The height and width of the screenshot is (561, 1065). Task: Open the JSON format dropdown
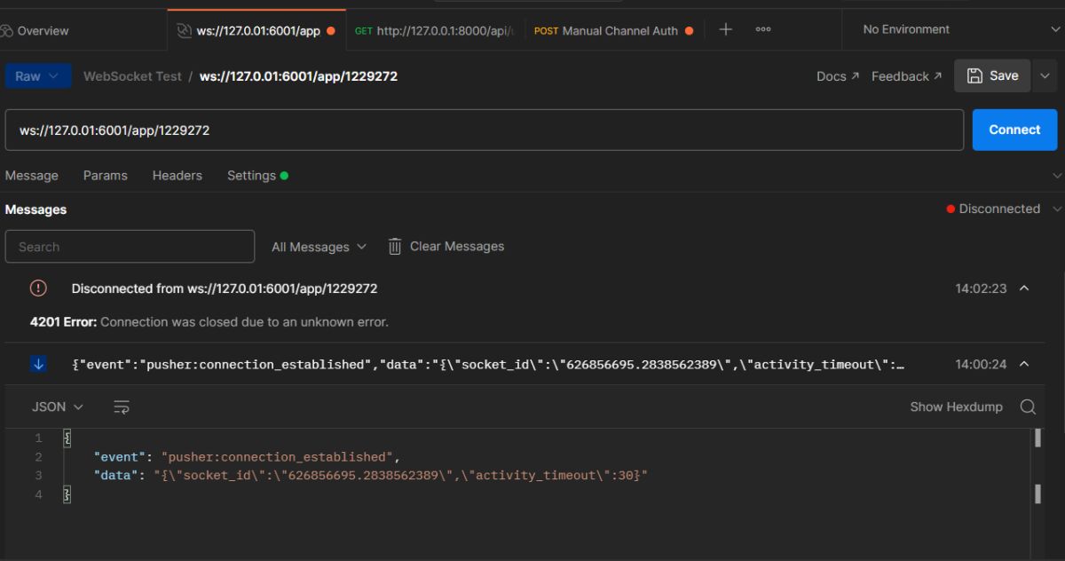58,407
